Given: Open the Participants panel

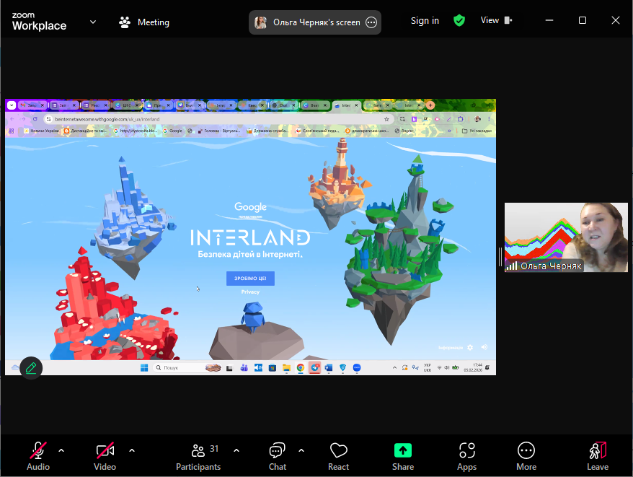Looking at the screenshot, I should [198, 456].
